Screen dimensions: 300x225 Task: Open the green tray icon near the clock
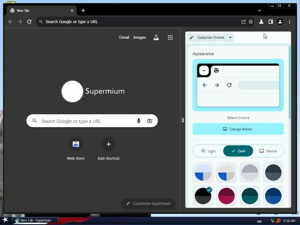pyautogui.click(x=273, y=221)
